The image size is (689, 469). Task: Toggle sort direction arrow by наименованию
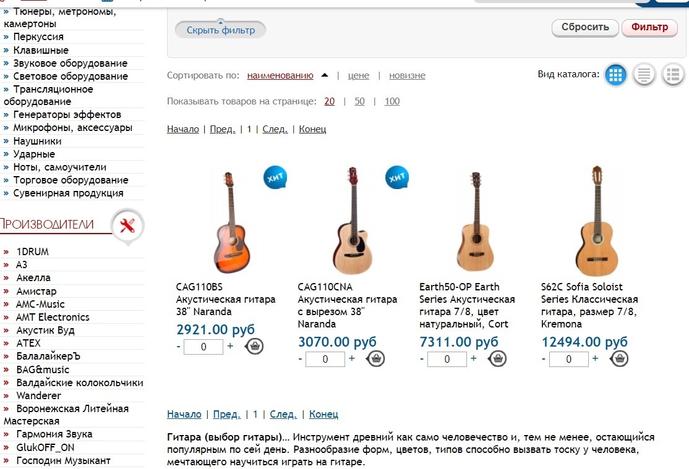[x=325, y=75]
